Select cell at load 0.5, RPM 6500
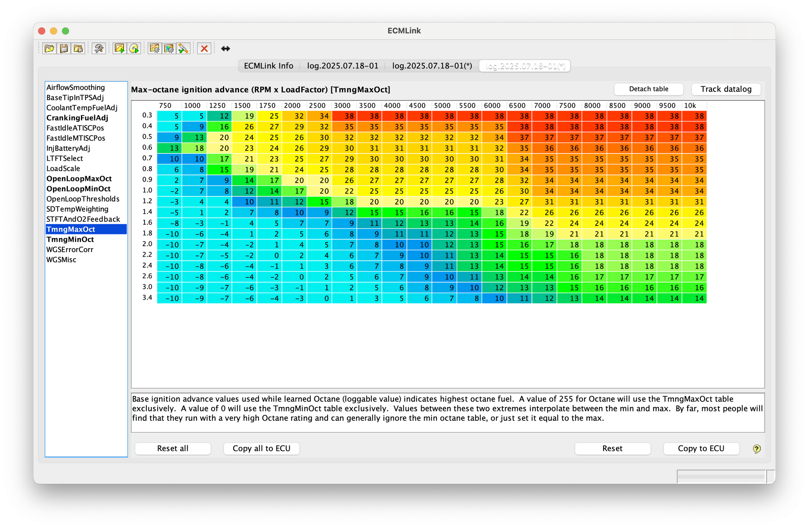 519,138
